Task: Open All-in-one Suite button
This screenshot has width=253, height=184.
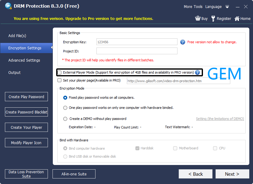Action: (x=74, y=174)
